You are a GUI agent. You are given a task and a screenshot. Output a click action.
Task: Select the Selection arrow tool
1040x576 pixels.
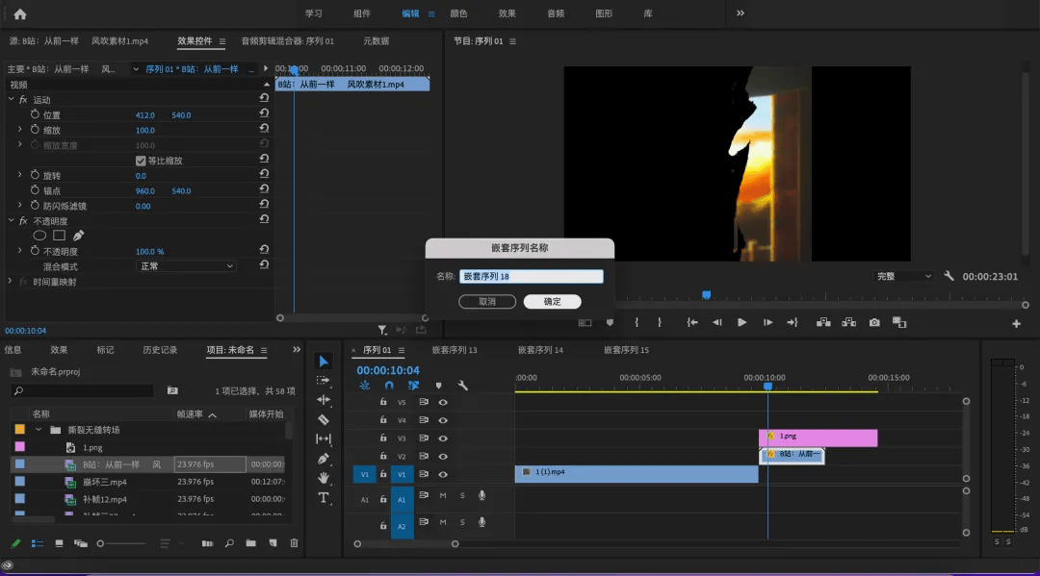pos(324,362)
